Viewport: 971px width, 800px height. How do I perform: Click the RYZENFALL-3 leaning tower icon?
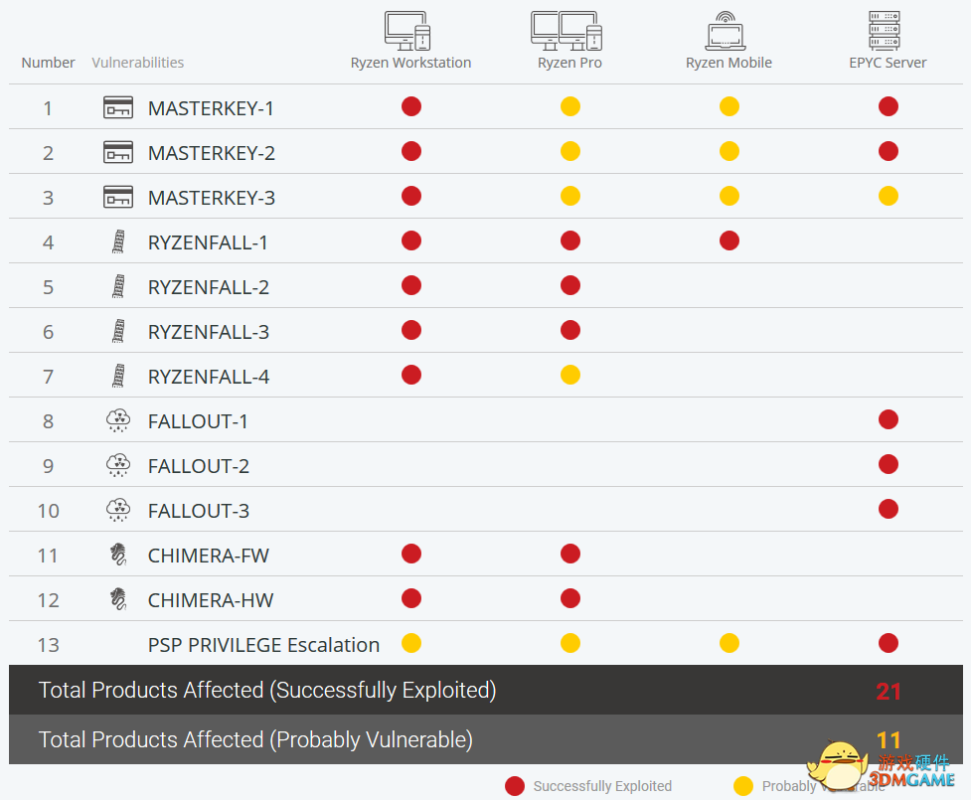[x=118, y=331]
